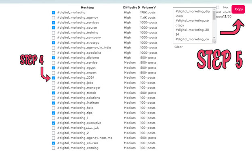252x151 pixels.
Task: Check #digital_marketing_solutions checkbox
Action: click(53, 98)
